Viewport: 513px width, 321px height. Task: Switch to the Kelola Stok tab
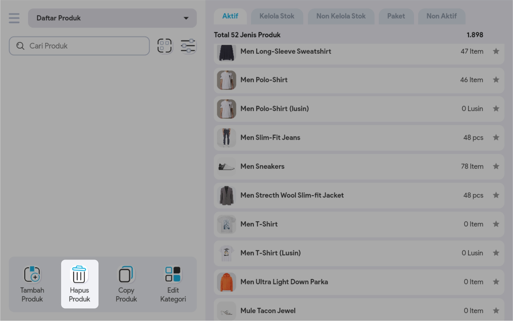(277, 16)
